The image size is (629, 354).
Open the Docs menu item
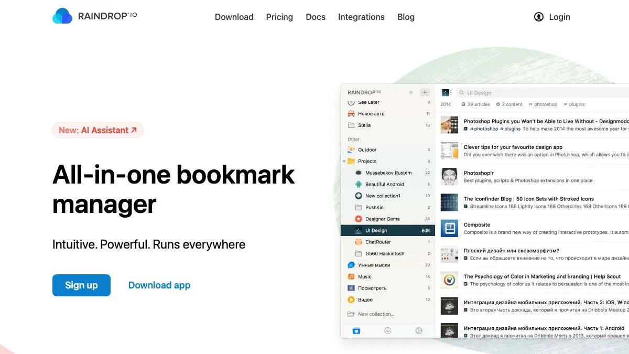[316, 17]
